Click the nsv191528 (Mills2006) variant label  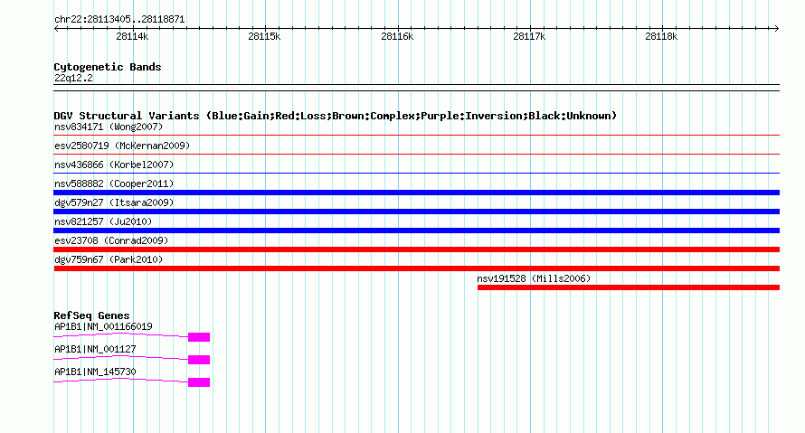[x=534, y=278]
